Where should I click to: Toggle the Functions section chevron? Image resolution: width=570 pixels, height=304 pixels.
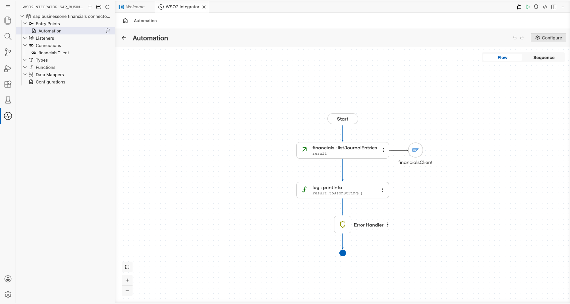point(25,67)
